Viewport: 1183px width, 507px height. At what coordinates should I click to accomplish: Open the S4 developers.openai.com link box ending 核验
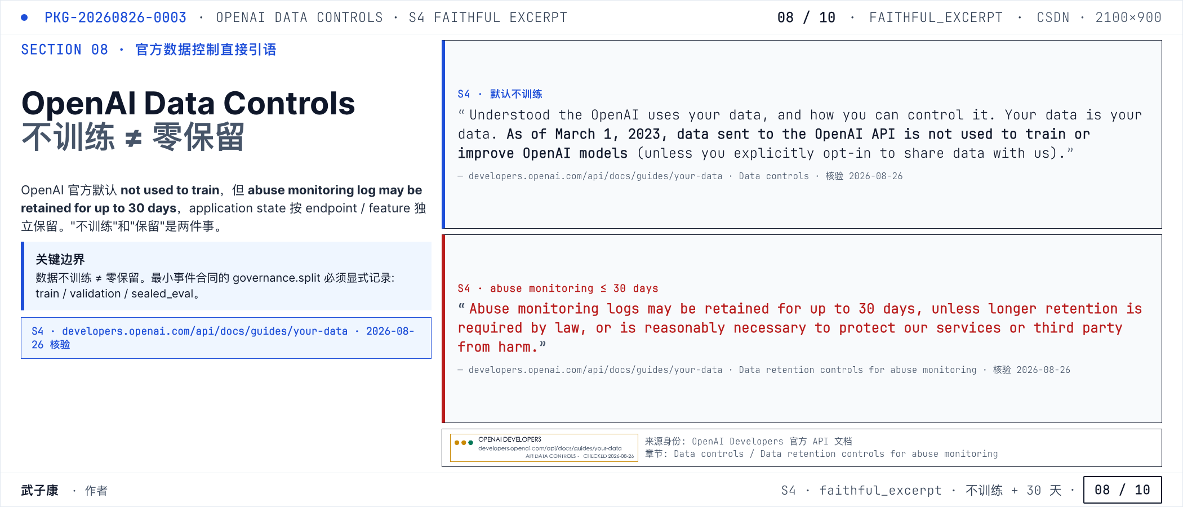[x=226, y=338]
